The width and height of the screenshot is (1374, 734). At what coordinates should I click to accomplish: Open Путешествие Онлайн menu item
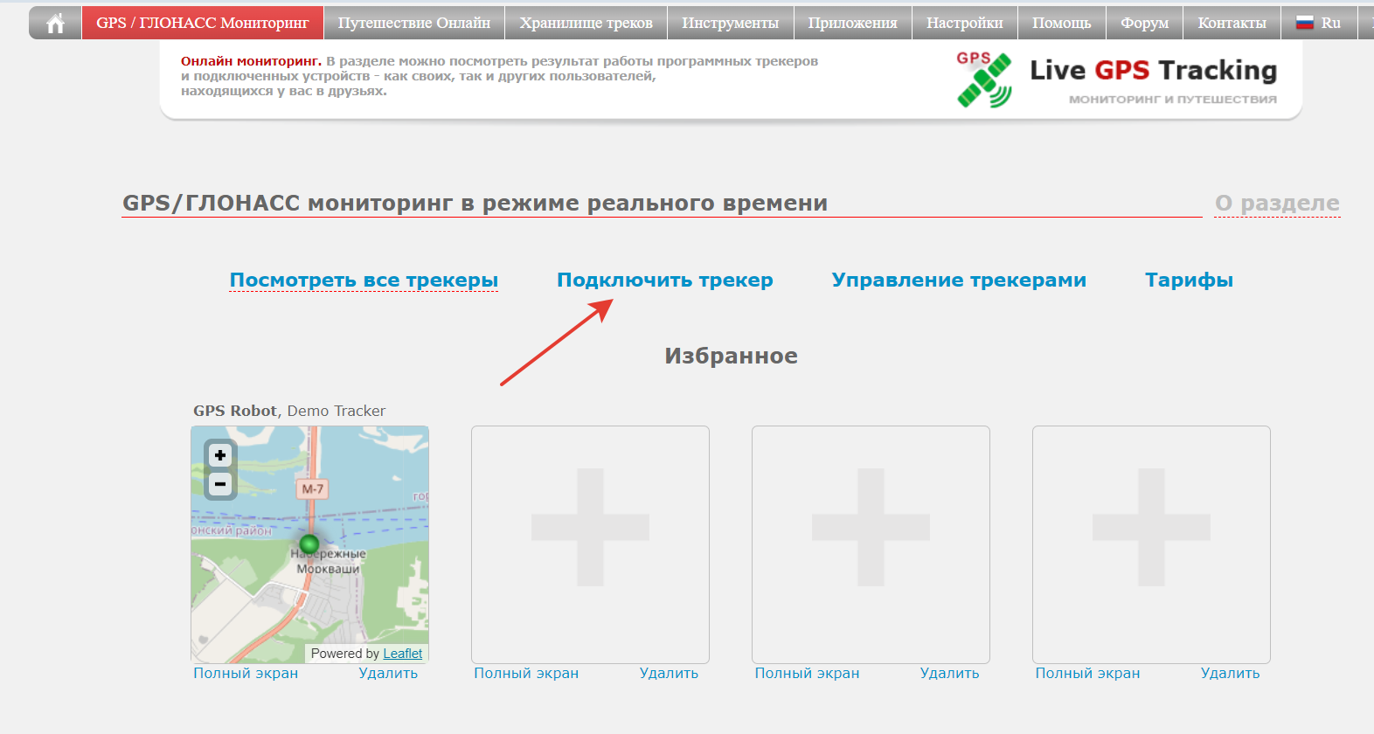pyautogui.click(x=414, y=24)
